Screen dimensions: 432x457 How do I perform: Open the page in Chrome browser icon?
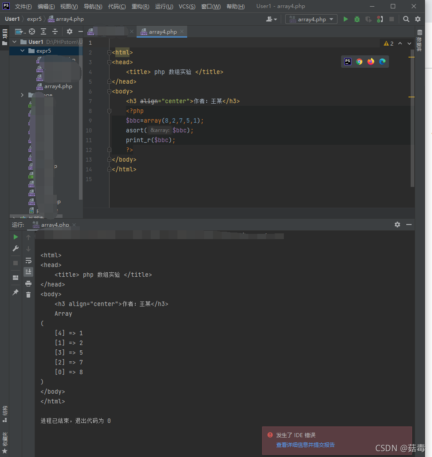(359, 62)
